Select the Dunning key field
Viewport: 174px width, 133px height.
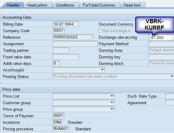[161, 57]
